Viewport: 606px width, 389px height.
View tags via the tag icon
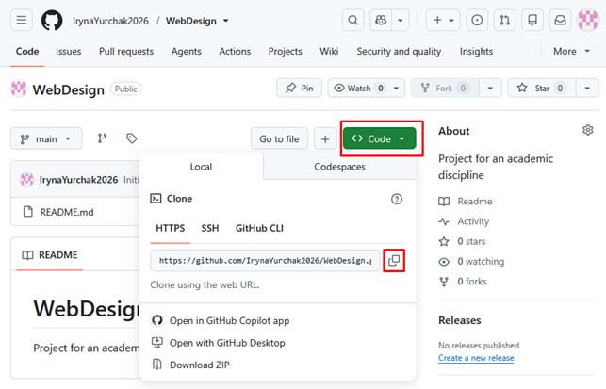click(x=131, y=138)
